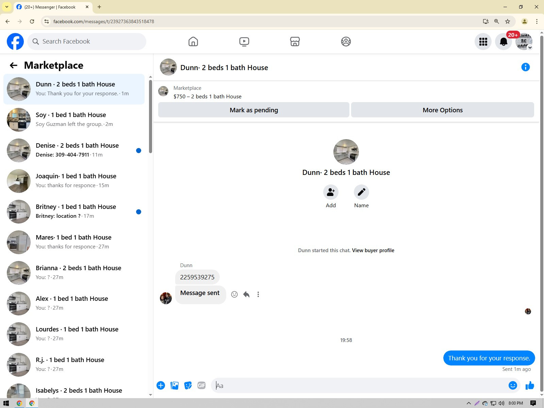The width and height of the screenshot is (544, 408).
Task: Reload the page
Action: 32,21
